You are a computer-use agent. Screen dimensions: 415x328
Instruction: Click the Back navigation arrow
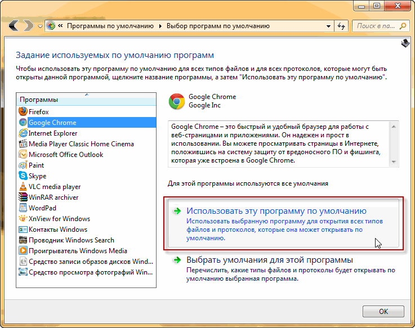(x=14, y=26)
